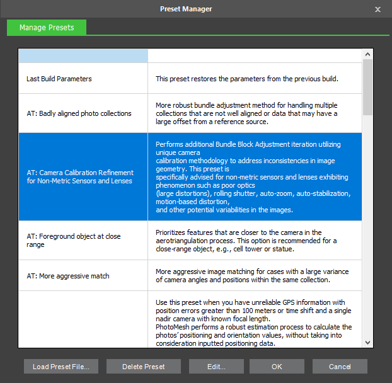The height and width of the screenshot is (383, 392).
Task: Select AT: Badly aligned photo collections preset
Action: point(79,113)
